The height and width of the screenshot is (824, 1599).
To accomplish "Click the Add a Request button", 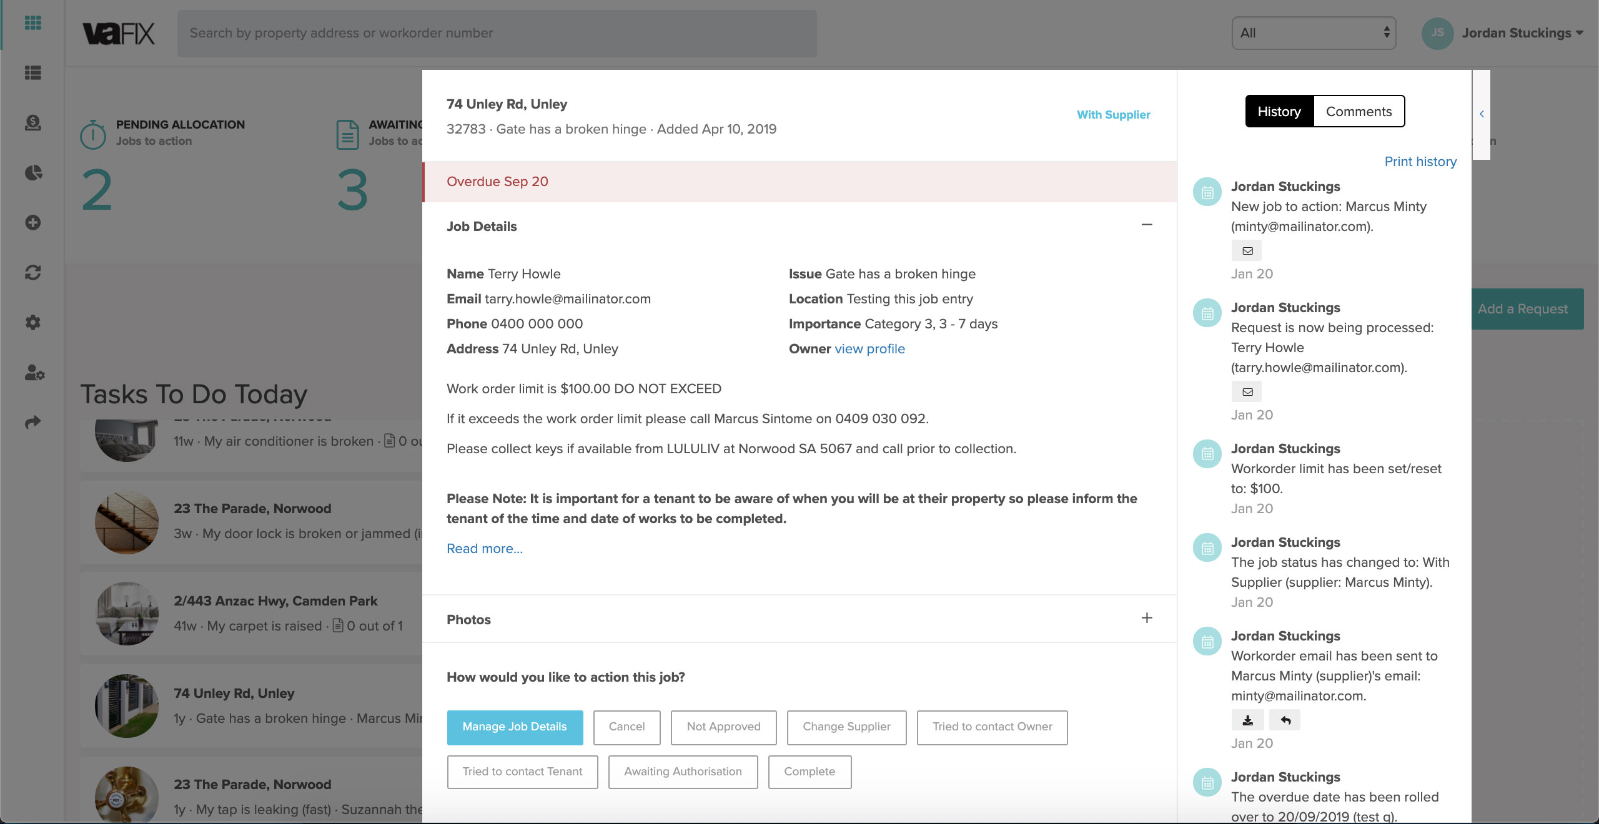I will click(1528, 309).
